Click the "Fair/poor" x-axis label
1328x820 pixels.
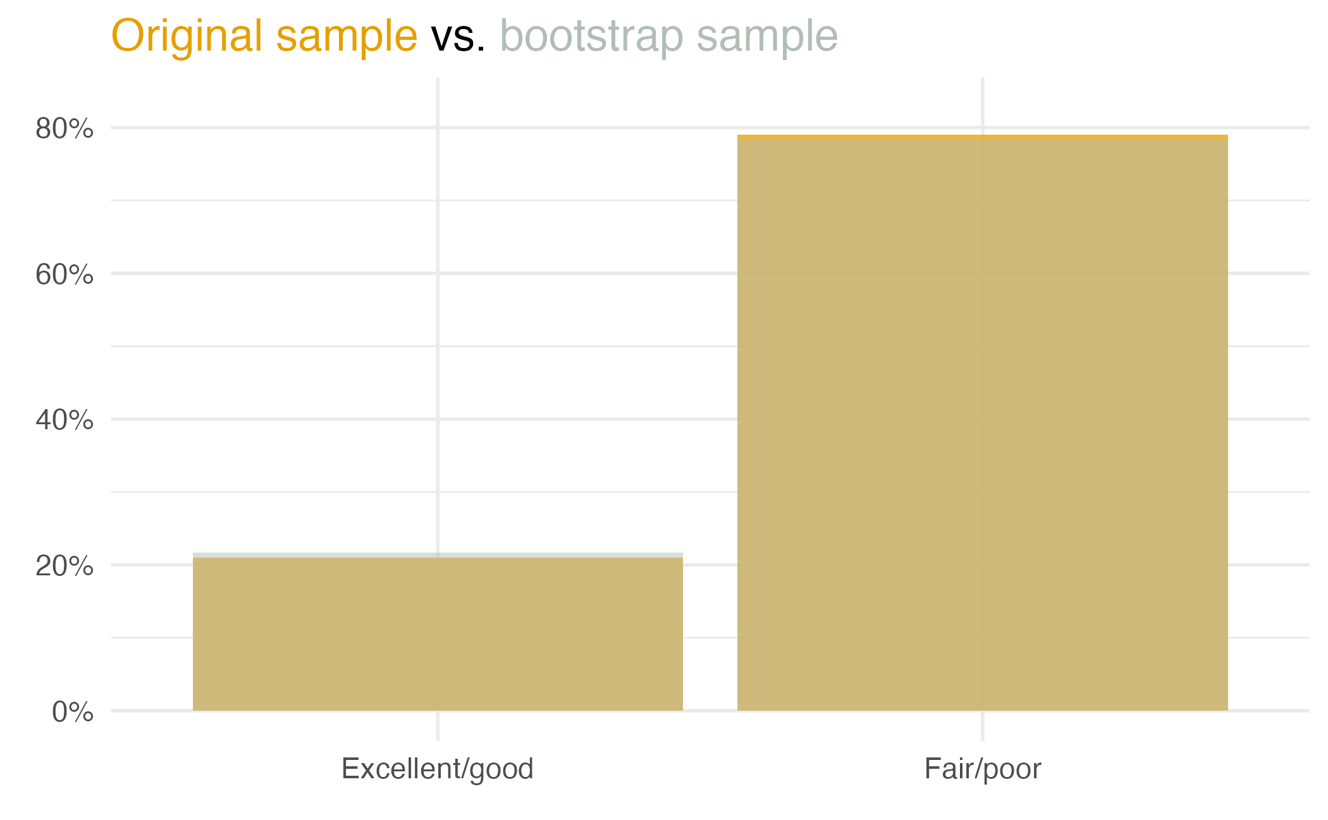(982, 769)
